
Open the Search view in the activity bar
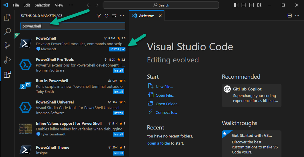click(x=7, y=32)
